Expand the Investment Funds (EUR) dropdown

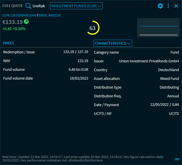(x=76, y=6)
